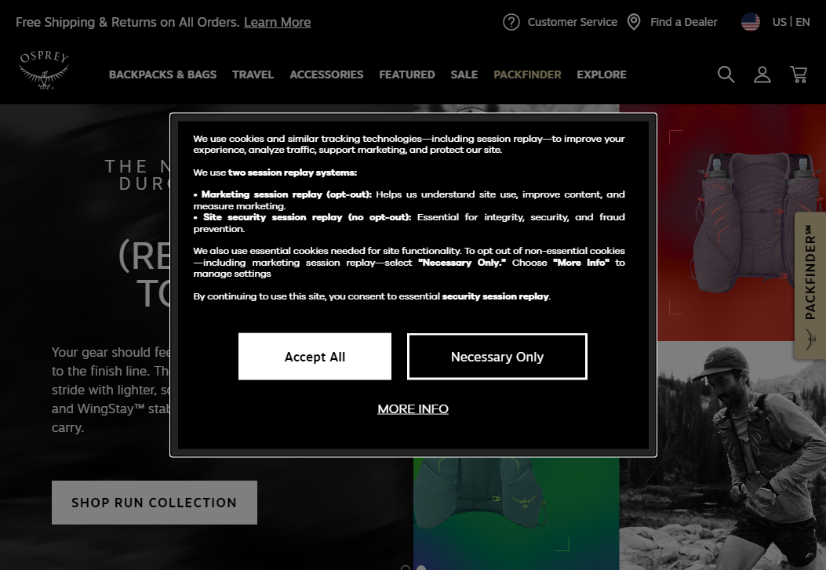
Task: Click the Find a Dealer link text
Action: point(684,22)
